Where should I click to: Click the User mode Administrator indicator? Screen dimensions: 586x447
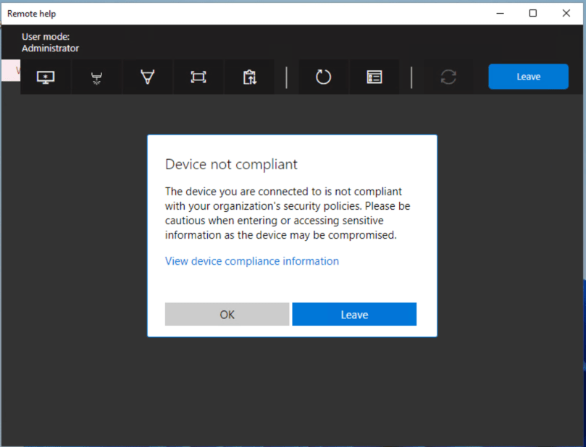pyautogui.click(x=50, y=42)
